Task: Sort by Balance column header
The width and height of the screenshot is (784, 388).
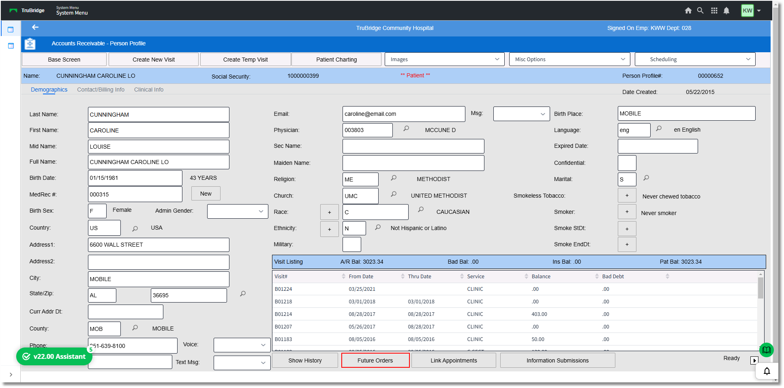Action: pos(541,277)
